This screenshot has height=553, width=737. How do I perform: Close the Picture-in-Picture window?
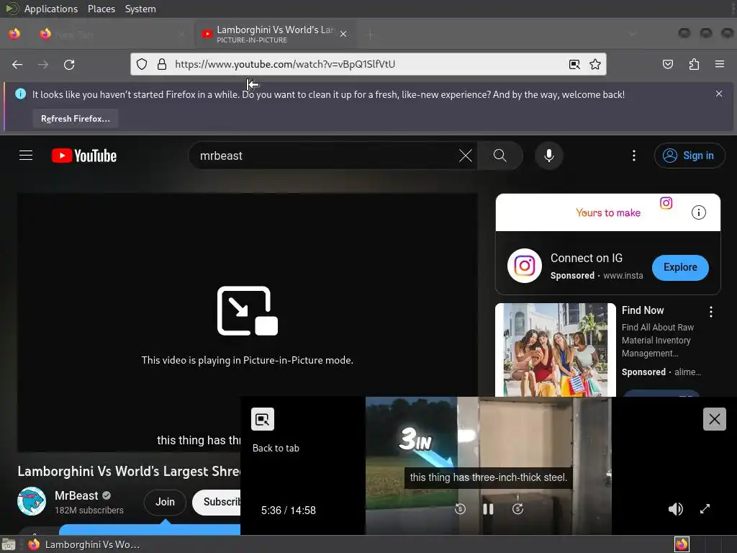715,419
